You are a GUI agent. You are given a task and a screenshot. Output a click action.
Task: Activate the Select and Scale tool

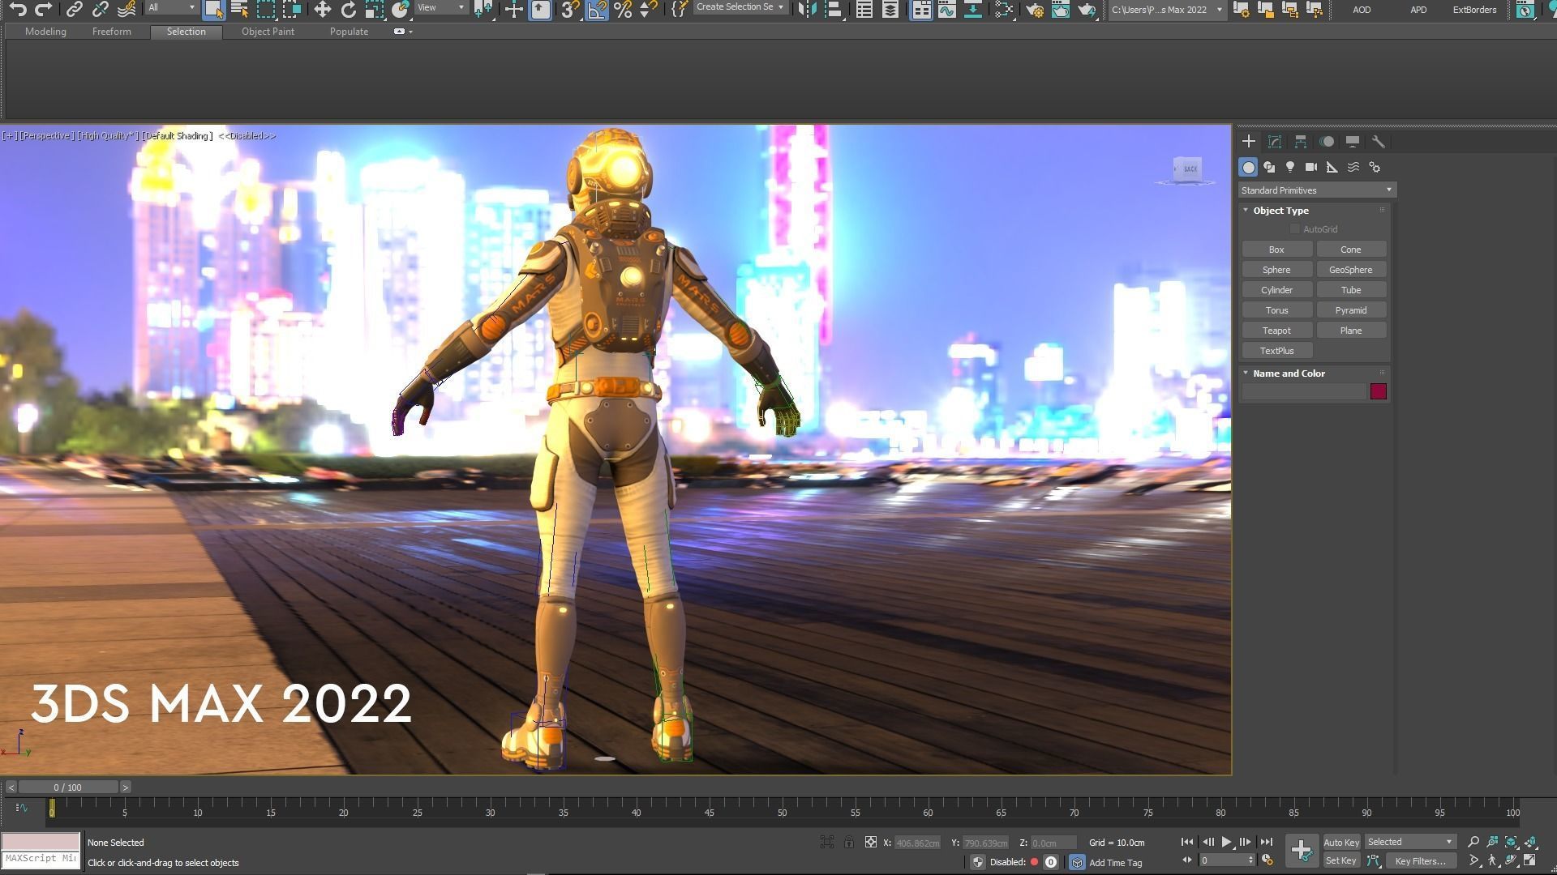tap(374, 10)
